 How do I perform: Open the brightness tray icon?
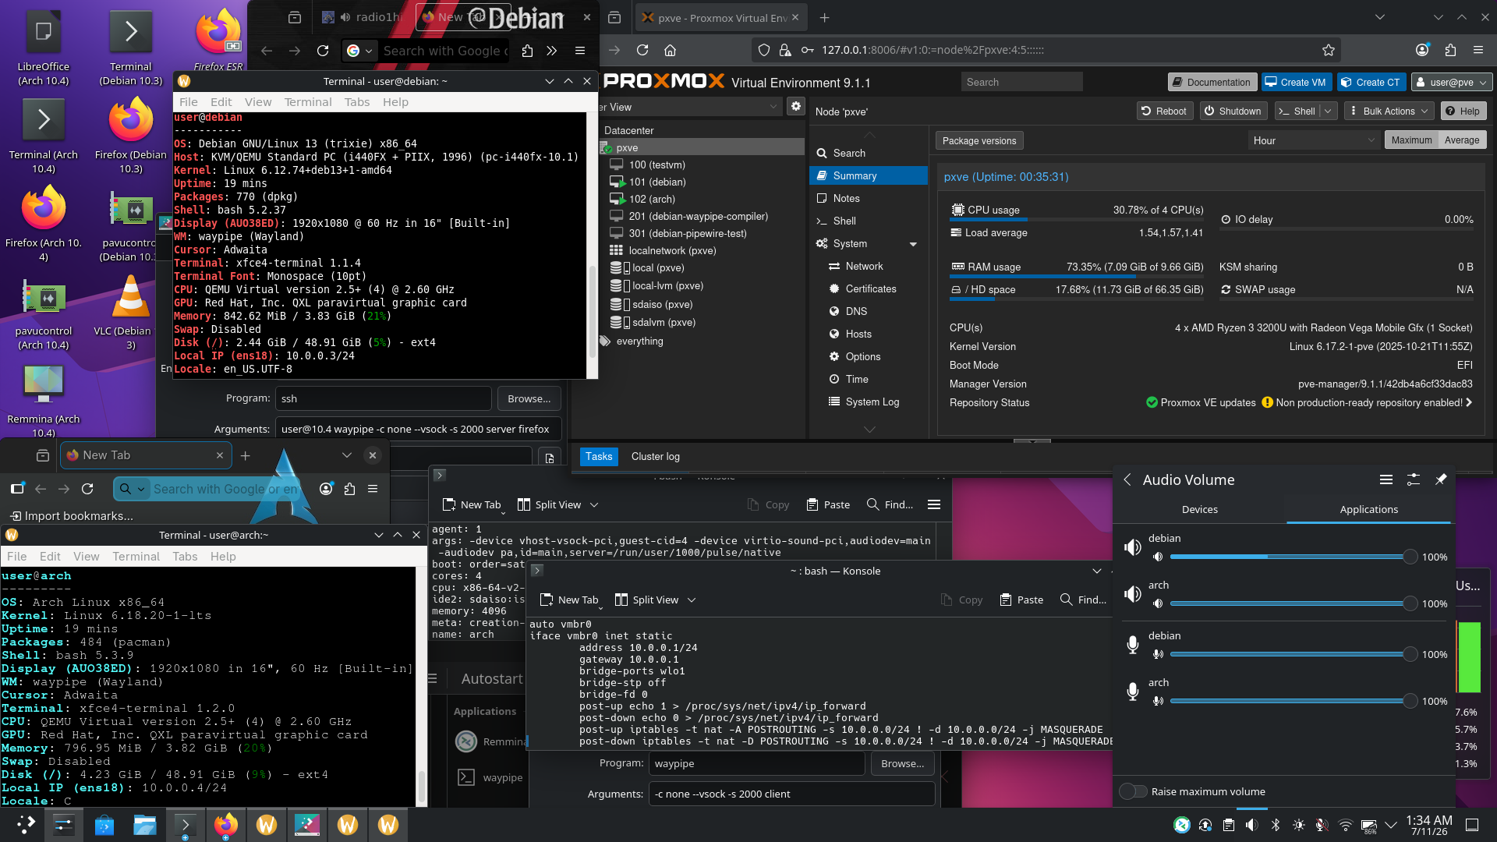[1298, 825]
